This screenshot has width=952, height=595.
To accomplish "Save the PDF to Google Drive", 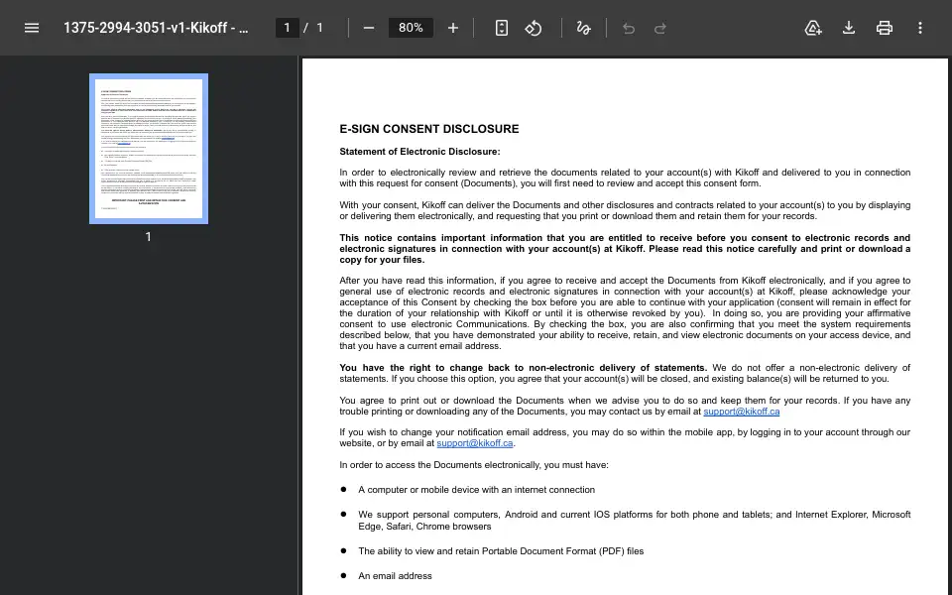I will tap(813, 28).
